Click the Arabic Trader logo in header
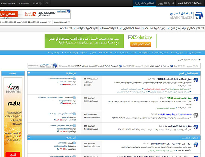The width and height of the screenshot is (205, 157). (186, 15)
